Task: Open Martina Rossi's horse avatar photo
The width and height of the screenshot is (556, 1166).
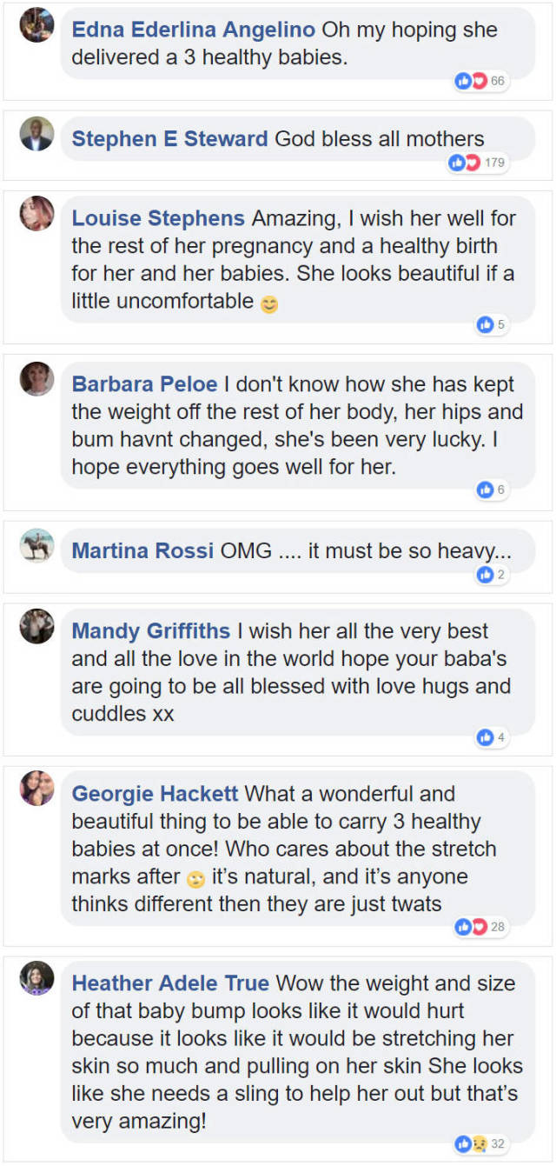Action: (36, 545)
